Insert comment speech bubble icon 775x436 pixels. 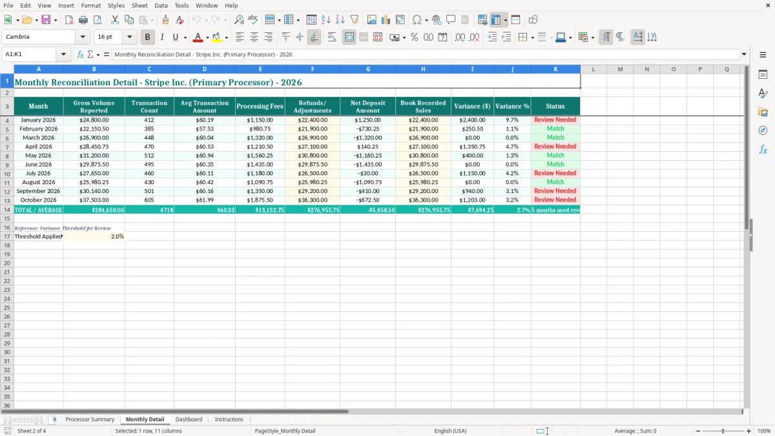tap(451, 20)
